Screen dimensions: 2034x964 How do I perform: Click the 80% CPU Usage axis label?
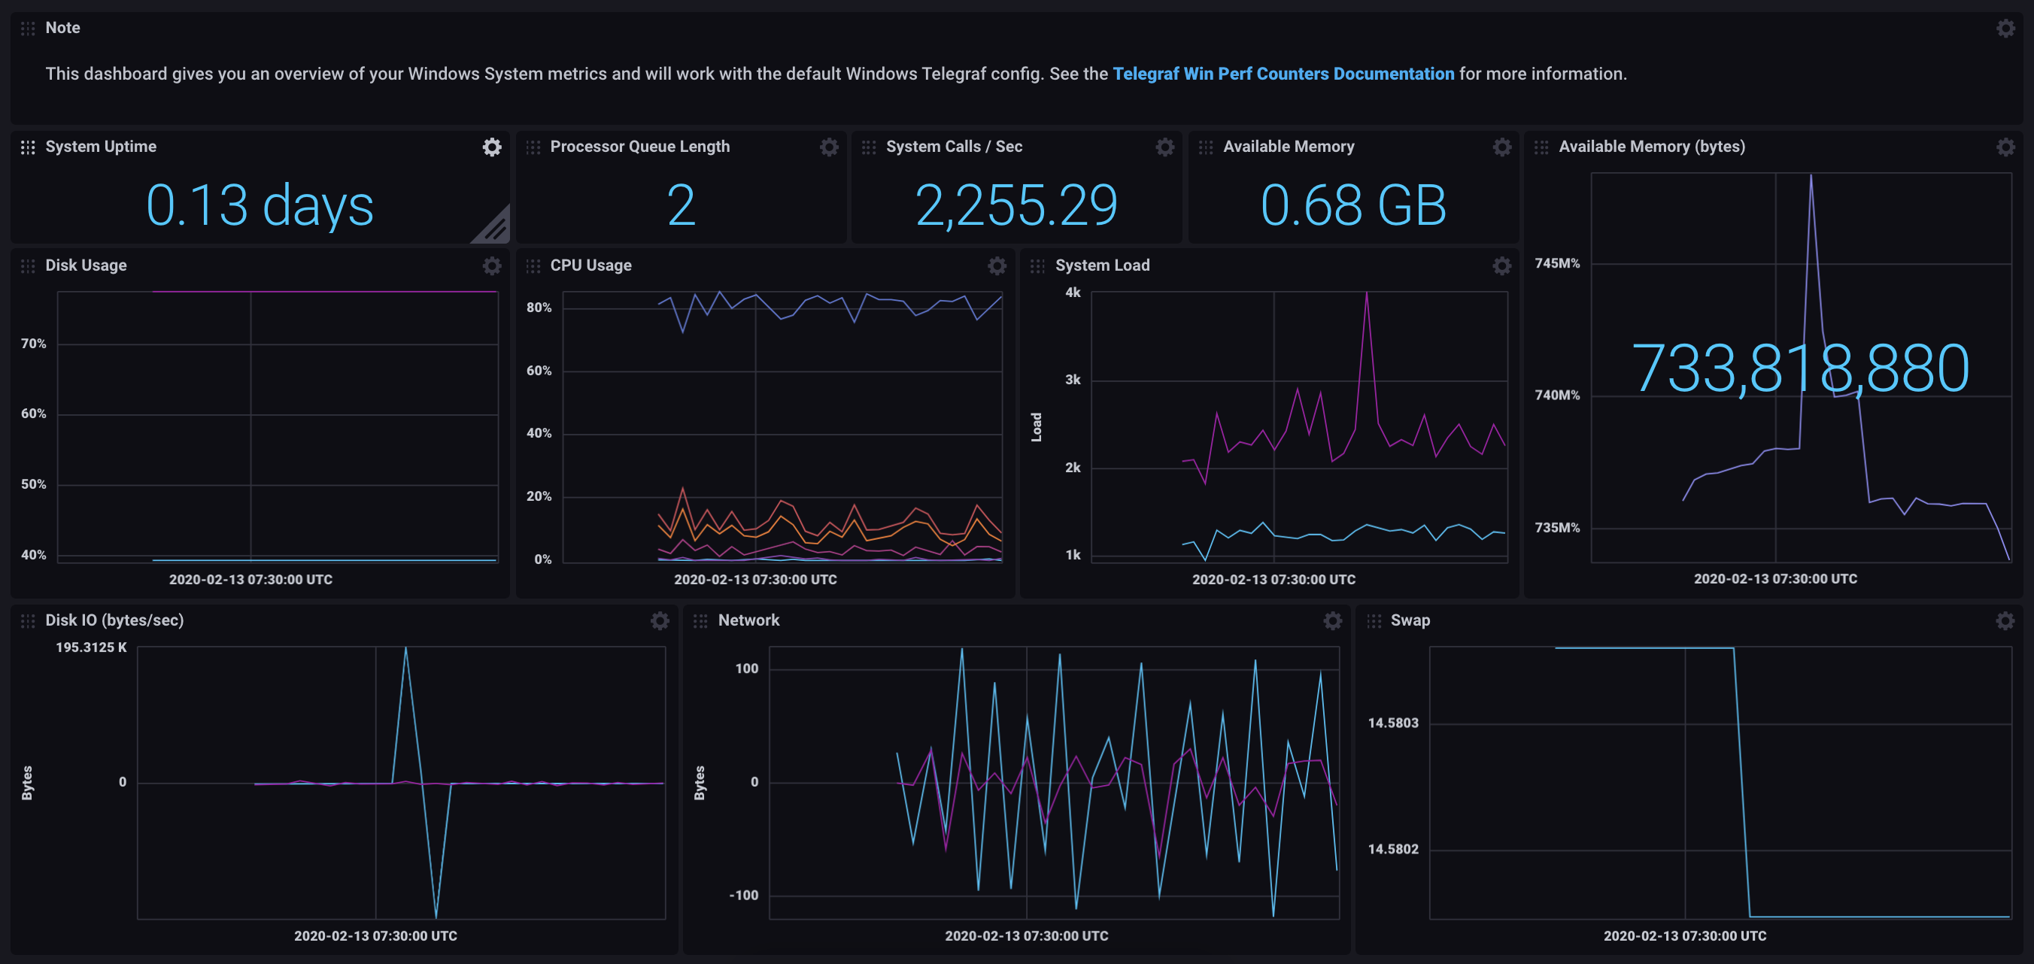539,308
